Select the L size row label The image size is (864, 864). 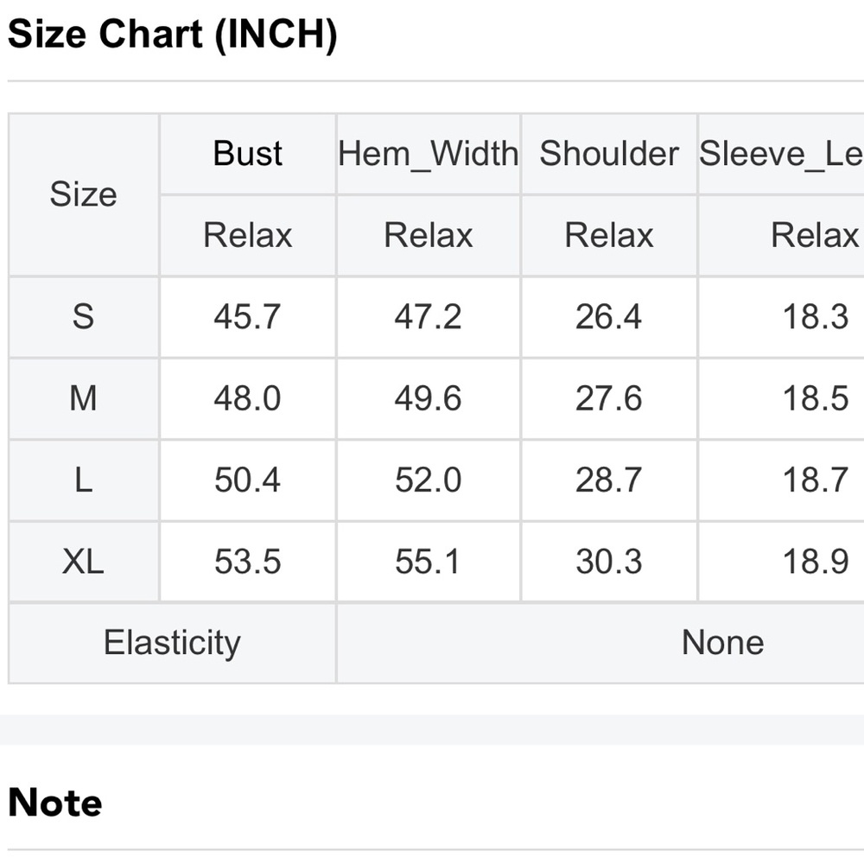[x=83, y=480]
